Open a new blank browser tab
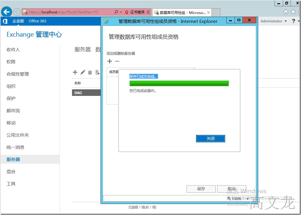301x215 pixels. tap(216, 13)
